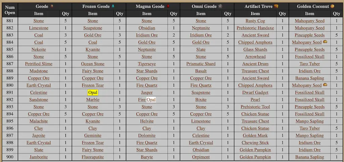Screen dimensions: 344x162
Task: Click the Artifact Trove chest icon
Action: point(276,6)
